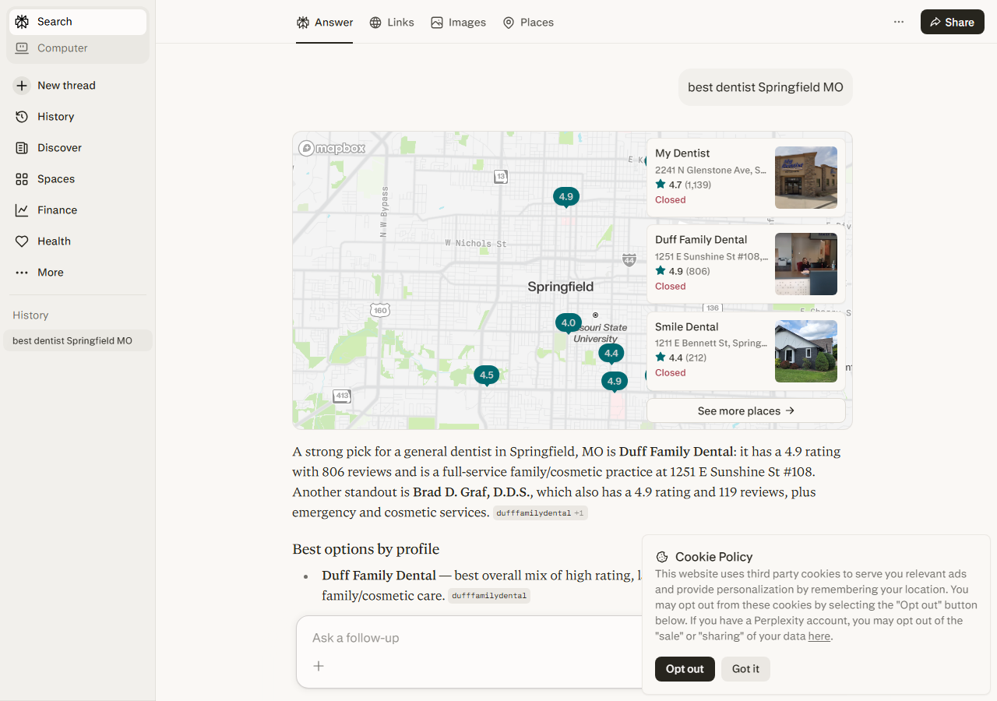Switch to the Links tab
This screenshot has width=997, height=701.
(x=392, y=23)
